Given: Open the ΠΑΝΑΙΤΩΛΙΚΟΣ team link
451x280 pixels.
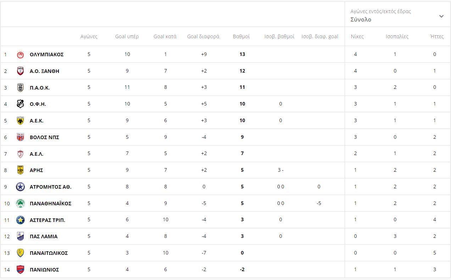Looking at the screenshot, I should 49,253.
